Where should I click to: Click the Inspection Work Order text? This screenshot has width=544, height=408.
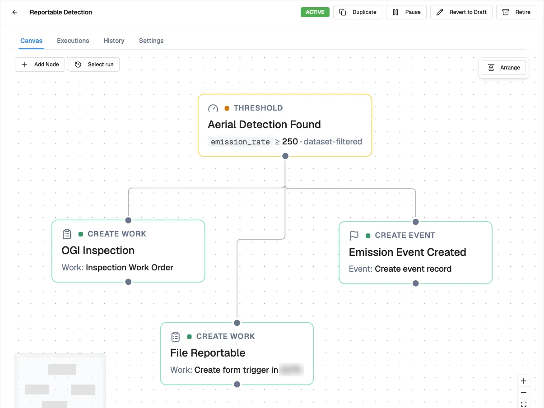tap(130, 268)
